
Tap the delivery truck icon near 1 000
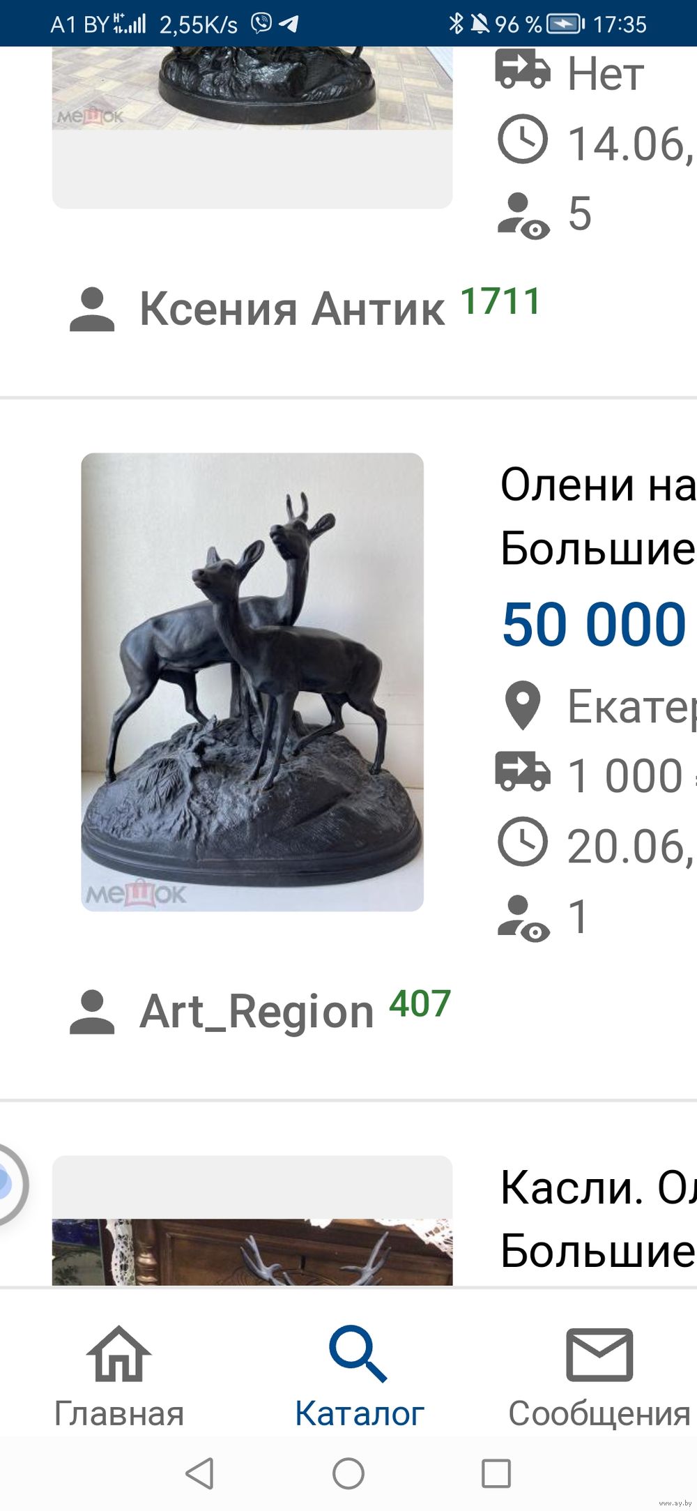tap(523, 772)
